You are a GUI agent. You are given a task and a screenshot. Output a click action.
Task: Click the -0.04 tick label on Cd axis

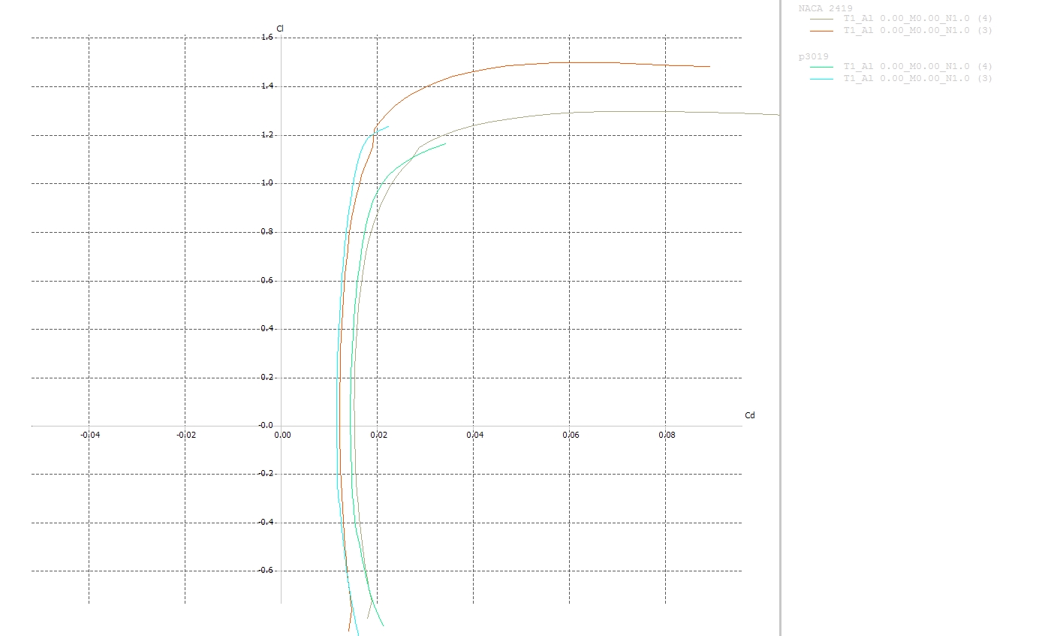tap(90, 435)
